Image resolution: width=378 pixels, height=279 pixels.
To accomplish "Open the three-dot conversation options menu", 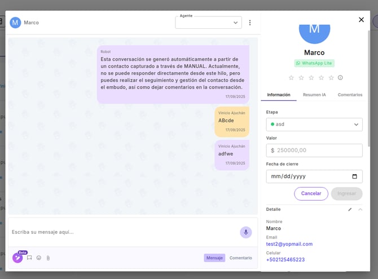I will (250, 23).
